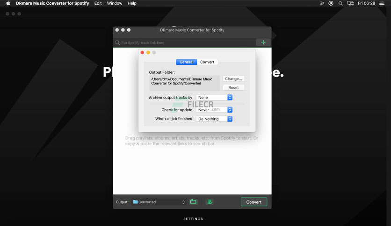
Task: Expand the When all job finished dropdown
Action: coord(214,119)
